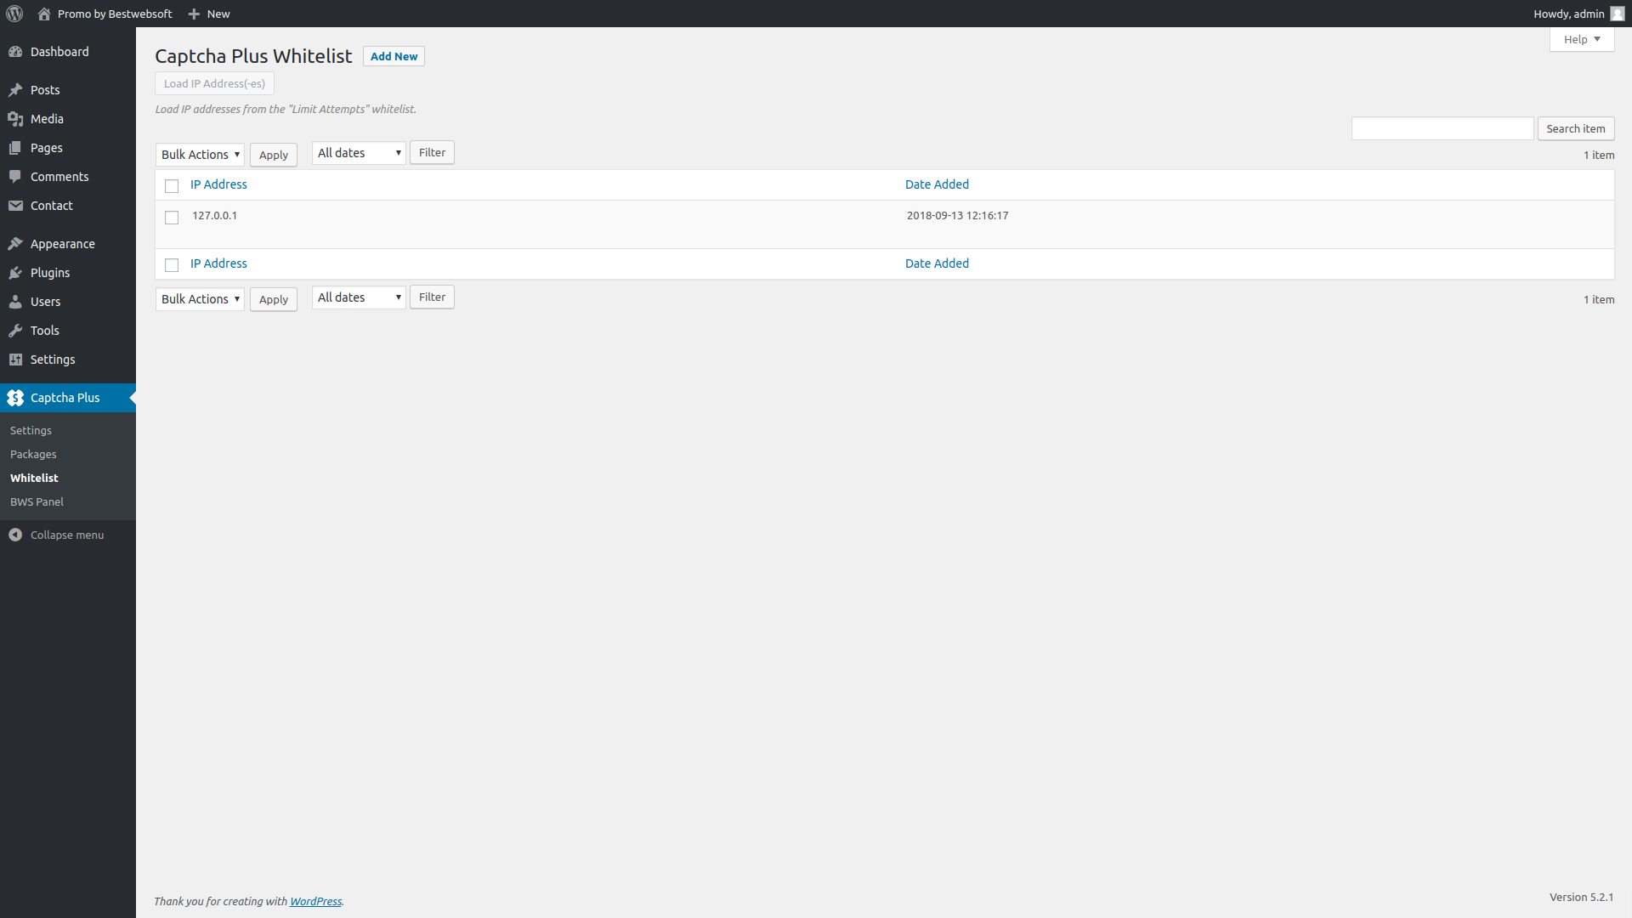Click the Version 5.2.1 text
The image size is (1632, 918).
[x=1581, y=898]
